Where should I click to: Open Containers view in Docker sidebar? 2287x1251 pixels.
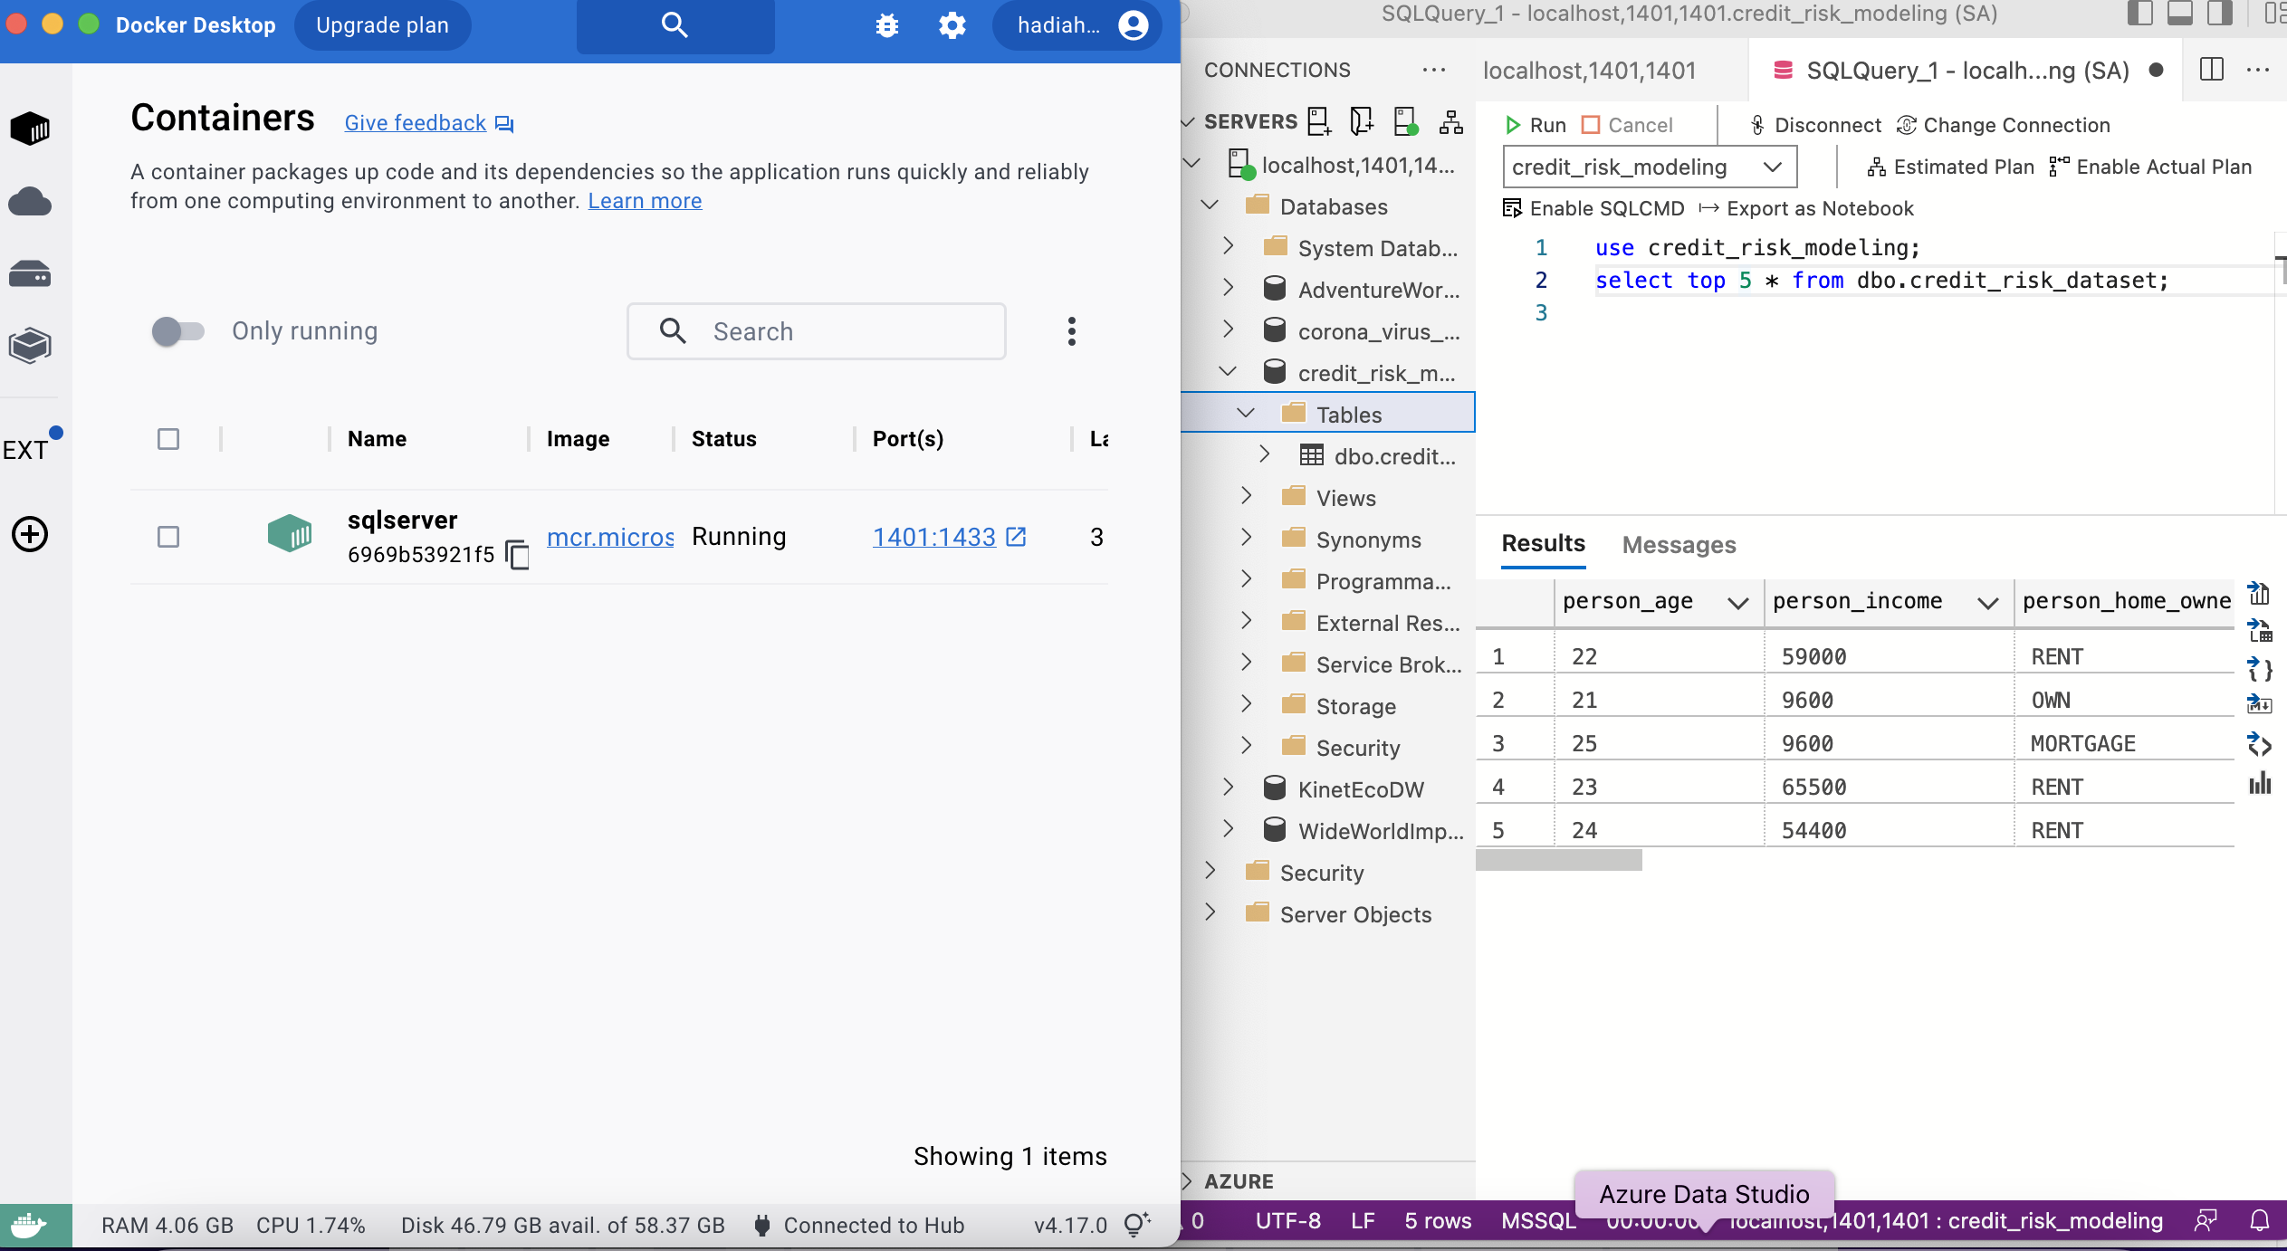click(30, 129)
